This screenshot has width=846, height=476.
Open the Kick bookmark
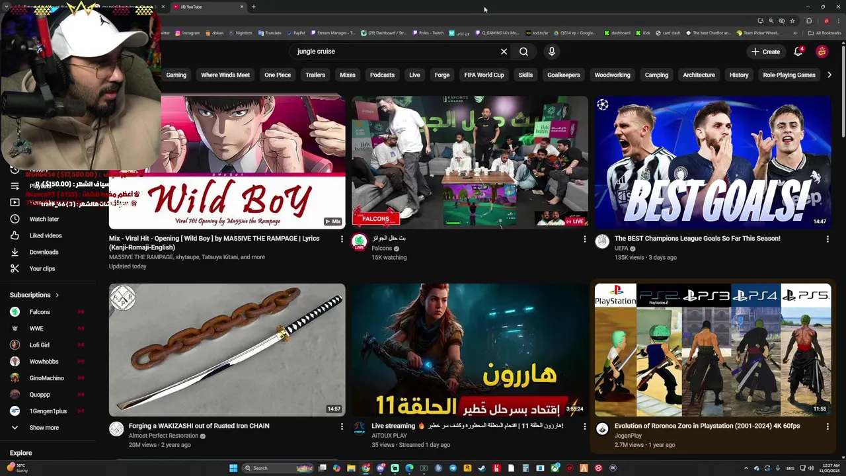(x=643, y=33)
